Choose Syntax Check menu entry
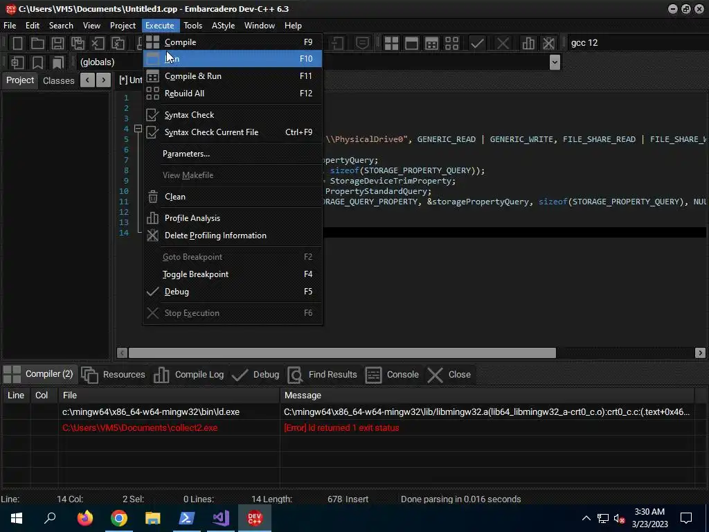Viewport: 709px width, 532px height. (x=233, y=115)
